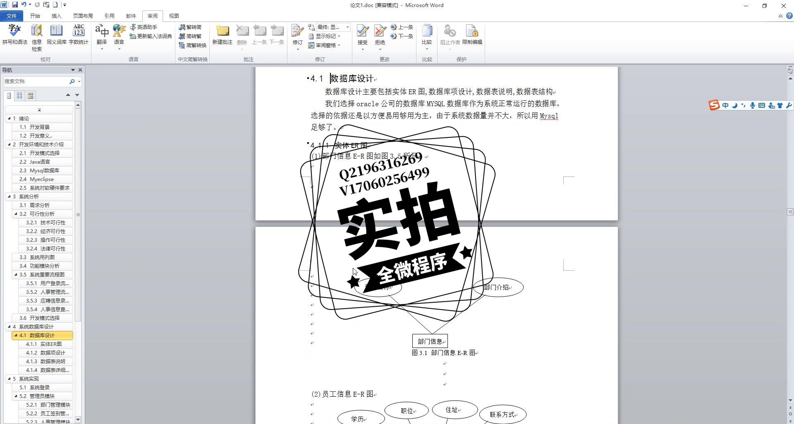
Task: Go to previous heading arrow in navigation
Action: pos(68,95)
